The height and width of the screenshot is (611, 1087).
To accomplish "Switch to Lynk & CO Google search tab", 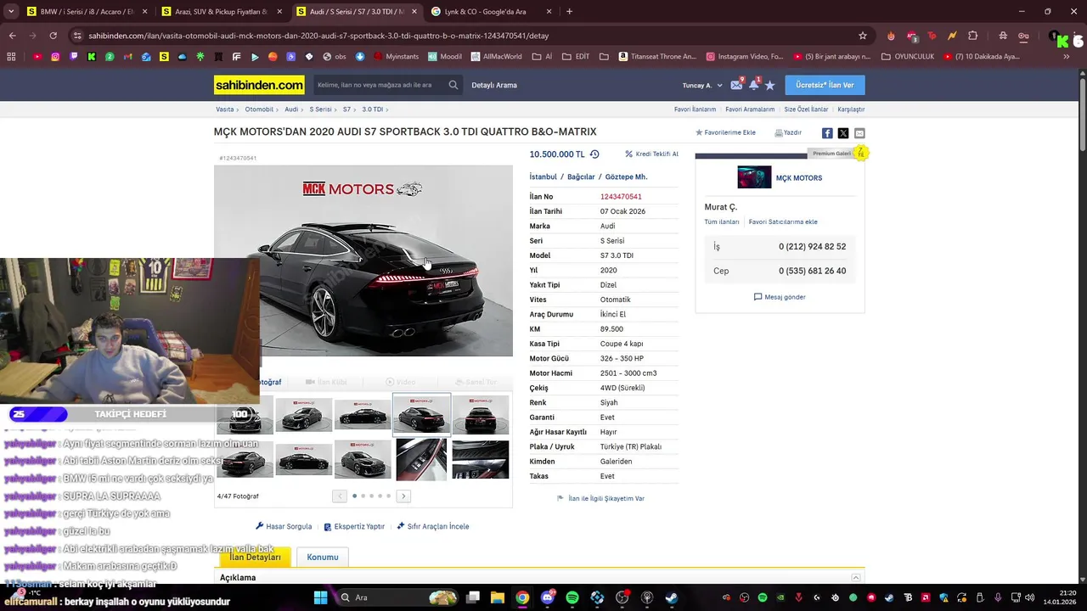I will pos(490,12).
